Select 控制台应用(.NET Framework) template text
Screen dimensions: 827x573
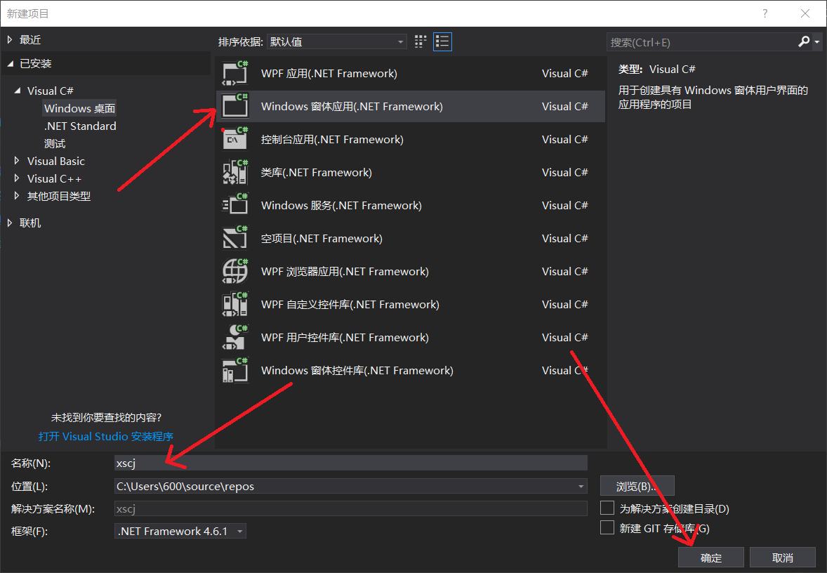[332, 139]
